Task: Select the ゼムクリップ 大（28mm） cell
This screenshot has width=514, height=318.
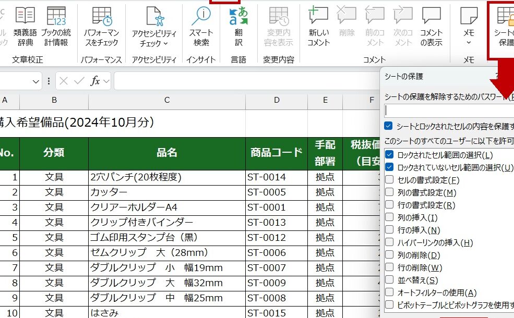Action: [x=167, y=252]
